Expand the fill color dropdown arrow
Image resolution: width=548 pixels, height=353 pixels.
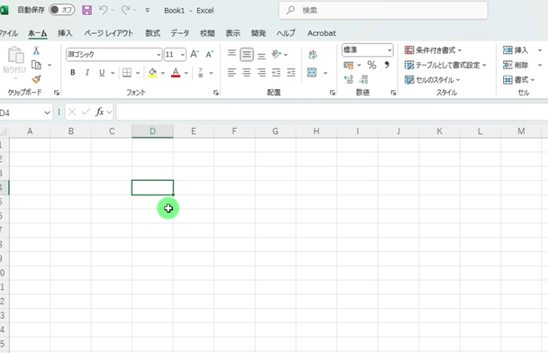(x=163, y=73)
